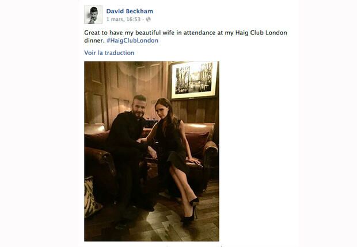Screen dimensions: 357x247
Task: Click the public globe privacy icon
Action: pyautogui.click(x=148, y=20)
